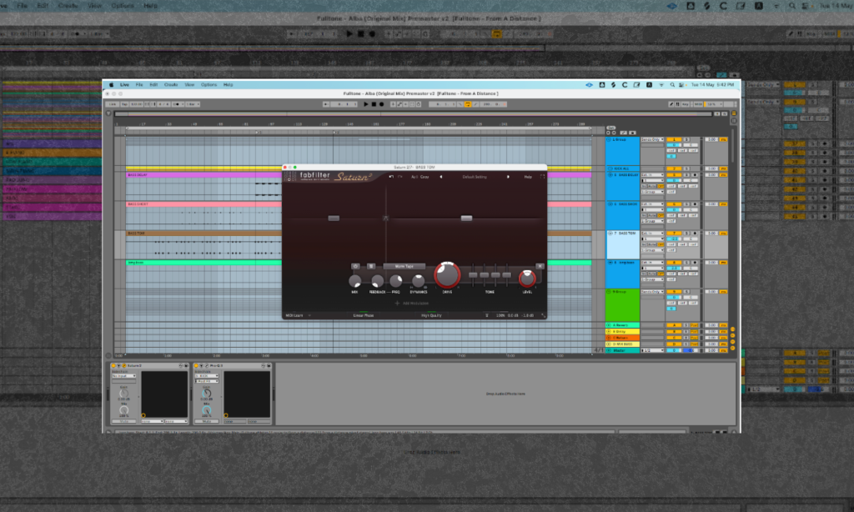Viewport: 854px width, 512px height.
Task: Open the Warm Tape distortion style dropdown
Action: [x=404, y=266]
